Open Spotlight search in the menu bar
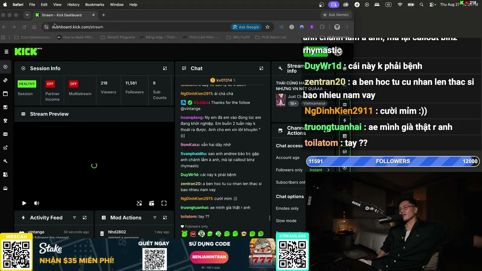Image resolution: width=482 pixels, height=271 pixels. tap(421, 5)
